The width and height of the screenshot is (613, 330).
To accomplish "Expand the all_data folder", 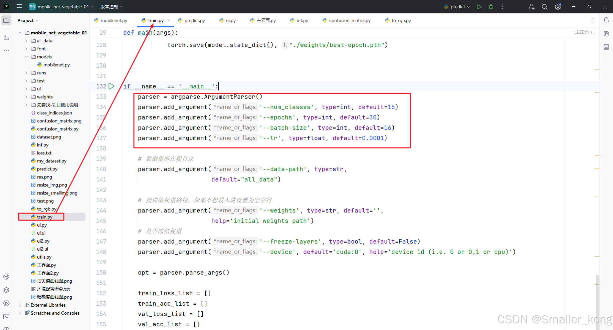I will point(26,41).
